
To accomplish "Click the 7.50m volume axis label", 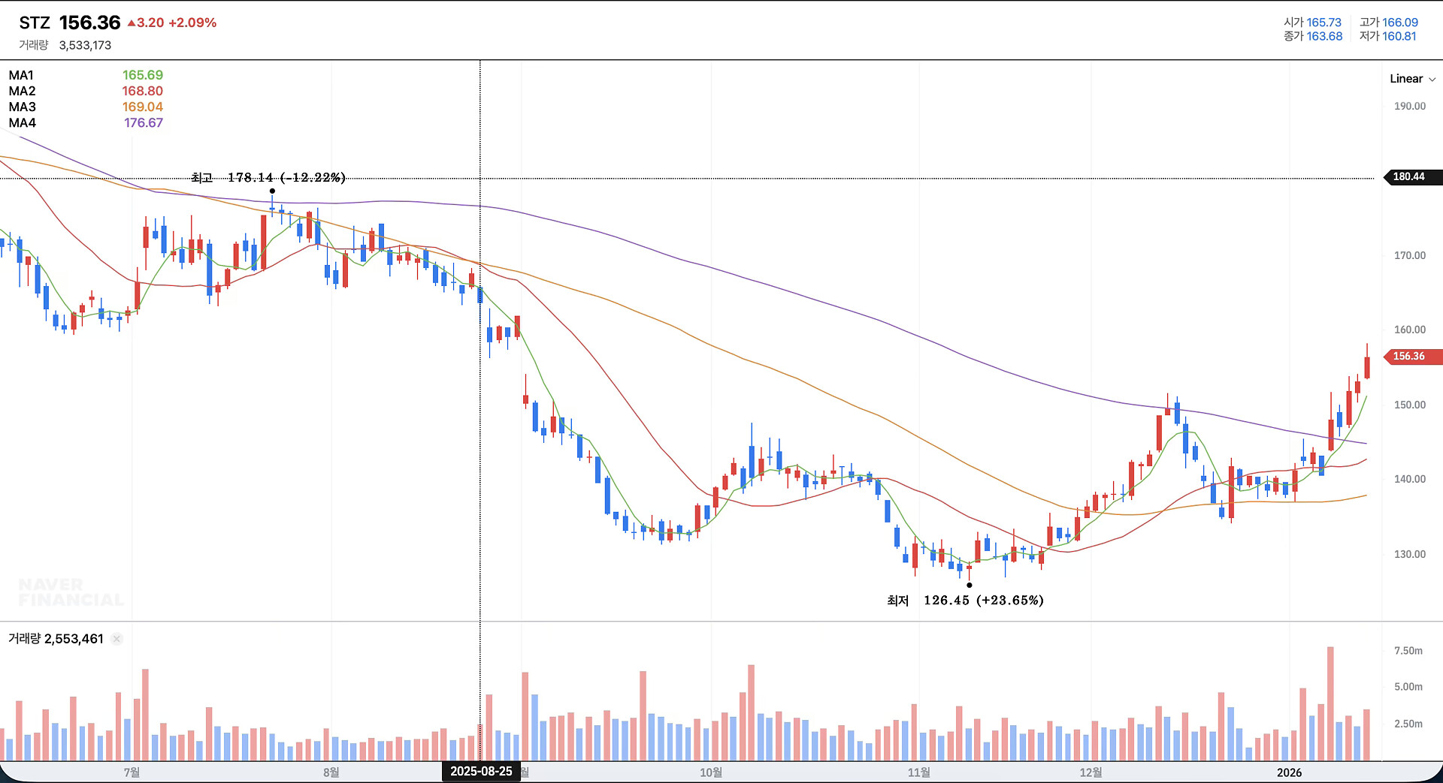I will pyautogui.click(x=1408, y=651).
